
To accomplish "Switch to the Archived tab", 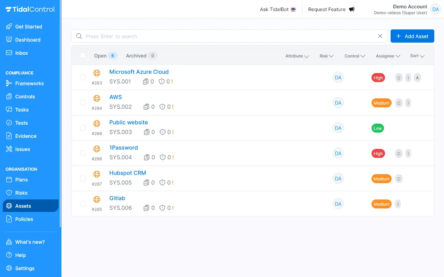I will (142, 56).
